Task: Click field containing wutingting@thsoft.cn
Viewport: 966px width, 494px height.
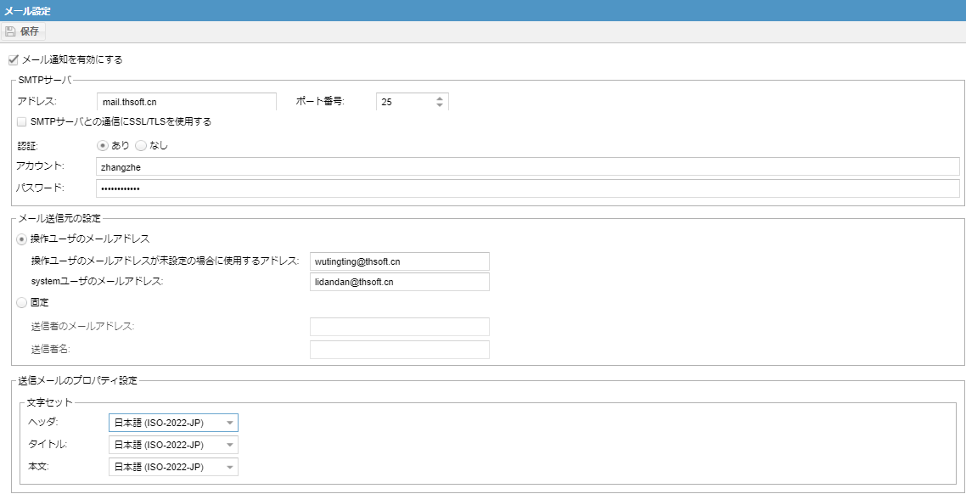Action: point(399,261)
